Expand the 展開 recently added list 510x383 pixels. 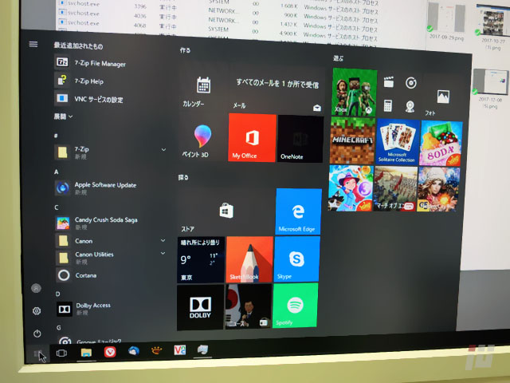64,116
